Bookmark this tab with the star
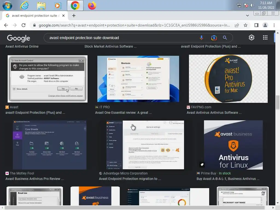The image size is (280, 210). click(x=246, y=25)
